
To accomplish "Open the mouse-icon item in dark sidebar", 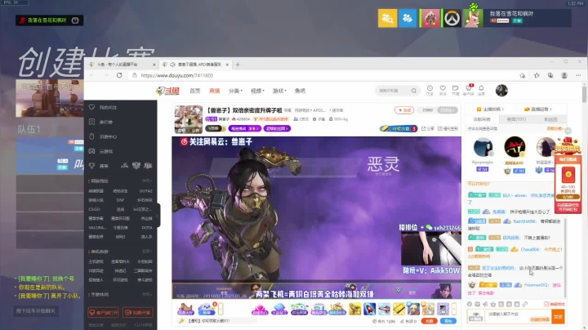I will point(104,136).
